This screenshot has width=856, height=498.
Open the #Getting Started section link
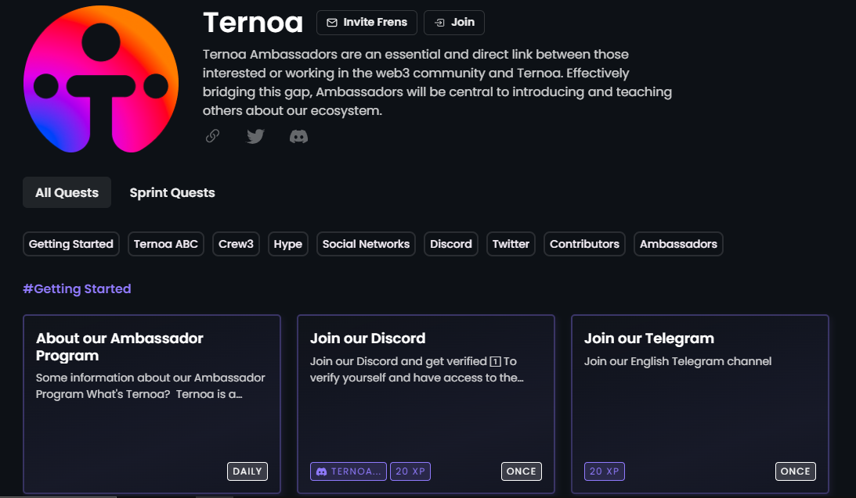[77, 288]
